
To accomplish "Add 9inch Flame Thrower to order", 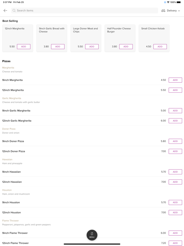I will 175,233.
